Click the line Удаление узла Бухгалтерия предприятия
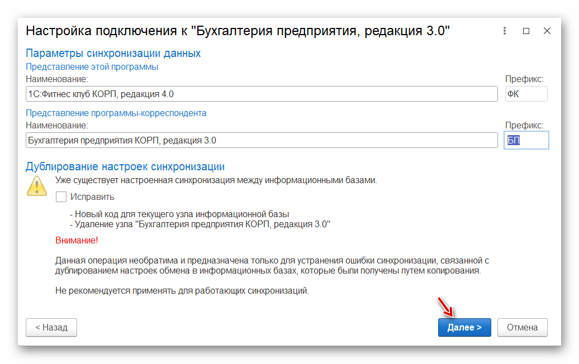The width and height of the screenshot is (579, 364). (x=200, y=224)
